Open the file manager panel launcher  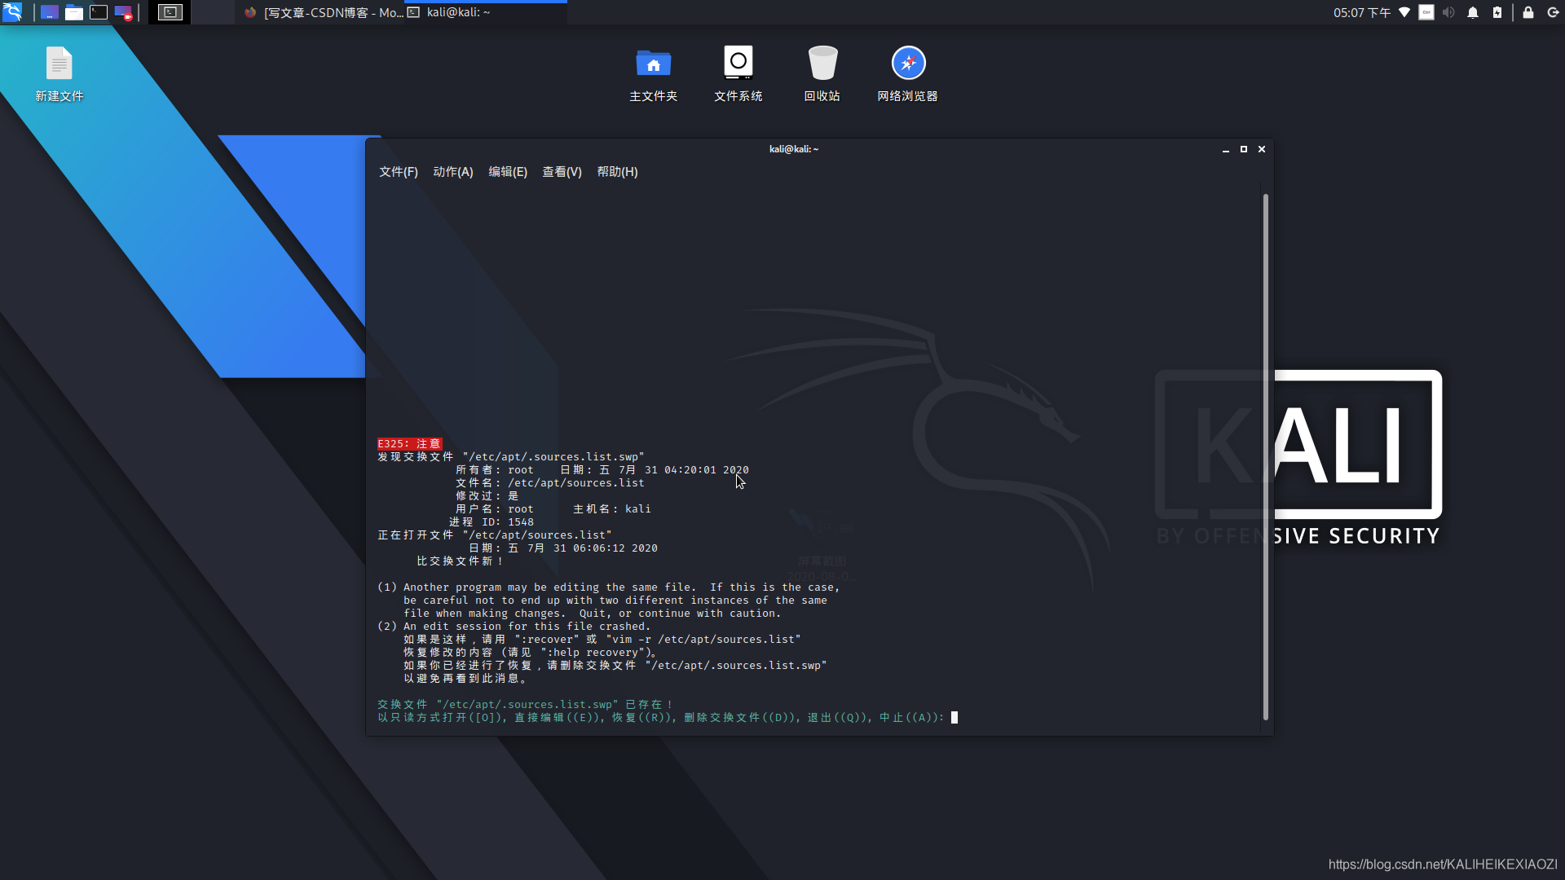[x=74, y=12]
